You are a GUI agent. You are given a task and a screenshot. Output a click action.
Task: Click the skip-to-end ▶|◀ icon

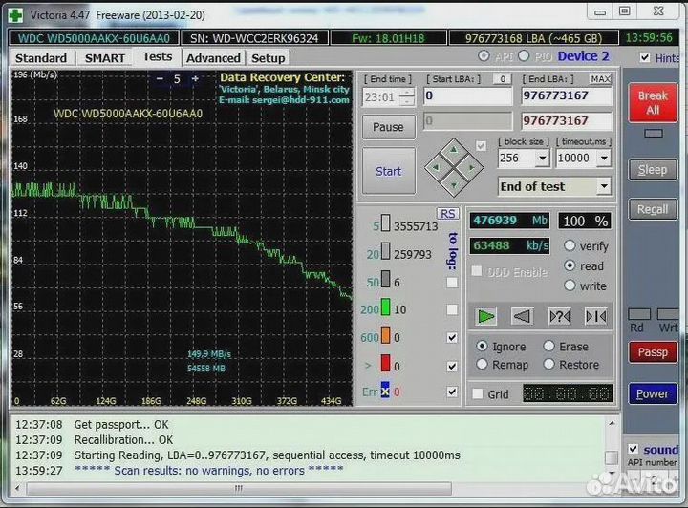coord(595,316)
